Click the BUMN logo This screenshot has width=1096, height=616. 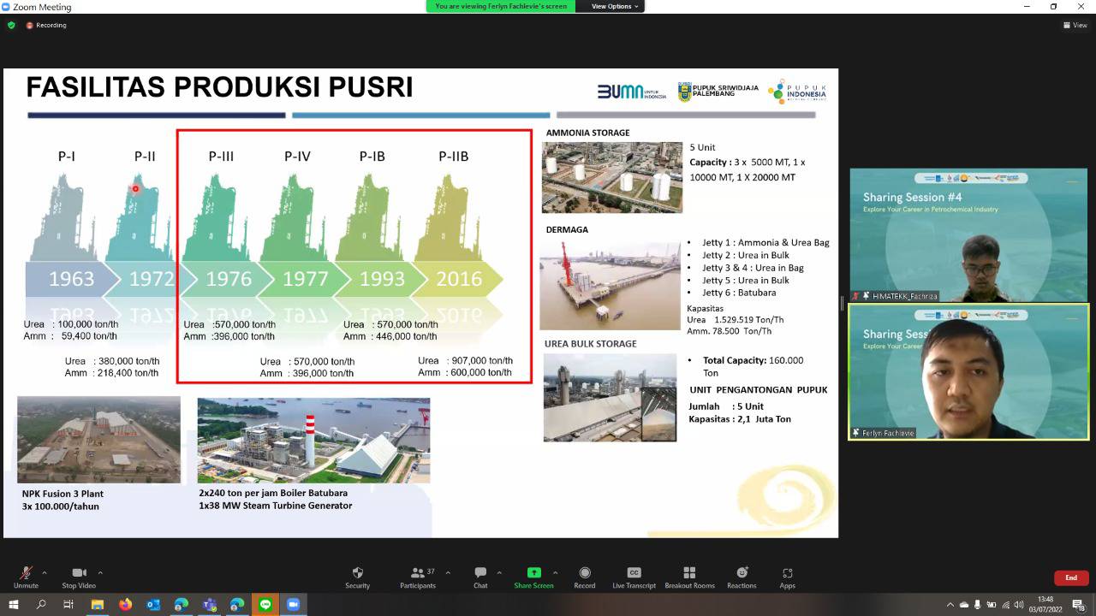(631, 92)
